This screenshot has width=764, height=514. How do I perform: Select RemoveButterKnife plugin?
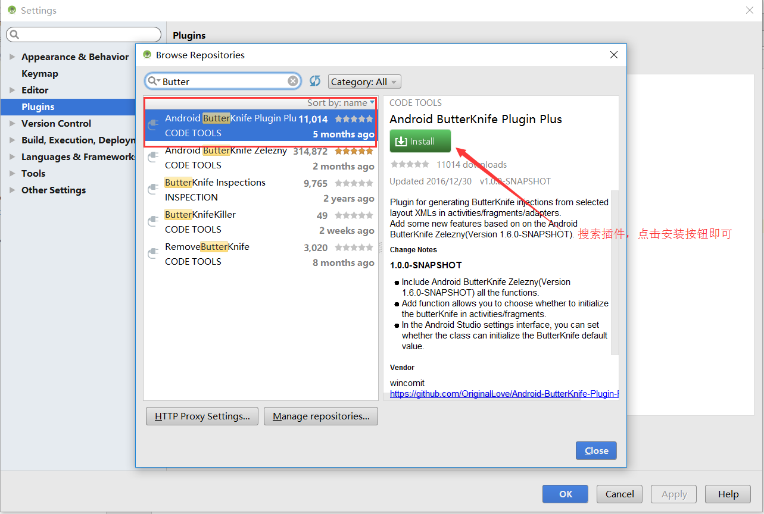[261, 254]
